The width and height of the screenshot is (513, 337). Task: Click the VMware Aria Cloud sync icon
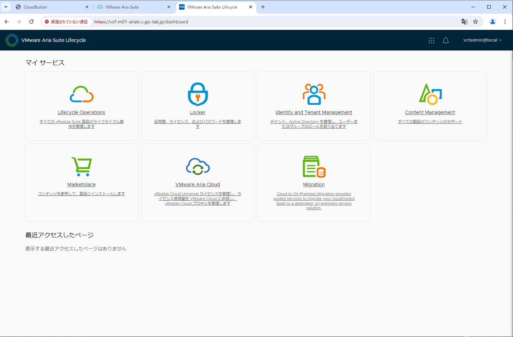(198, 167)
